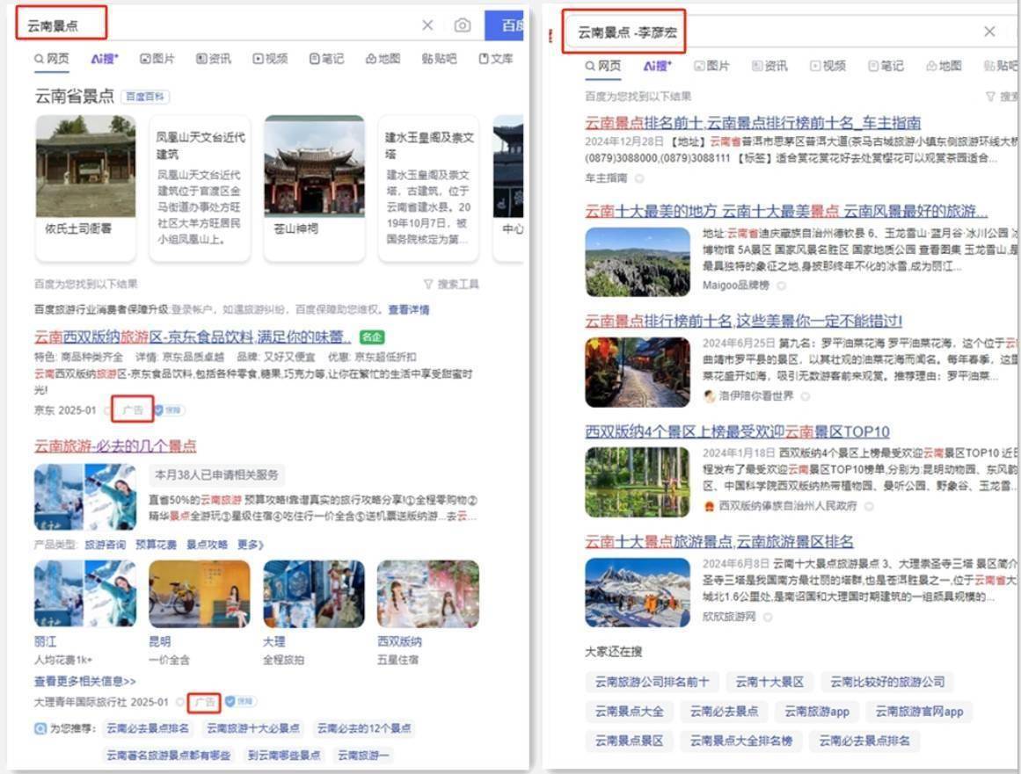Open 搜索工具 filter in left window
1021x774 pixels.
coord(451,285)
